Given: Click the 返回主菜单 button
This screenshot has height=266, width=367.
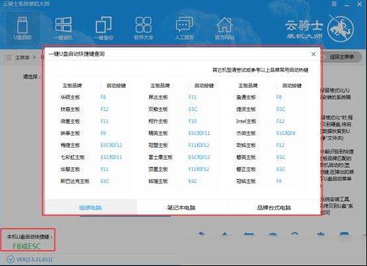Looking at the screenshot, I should click(341, 57).
